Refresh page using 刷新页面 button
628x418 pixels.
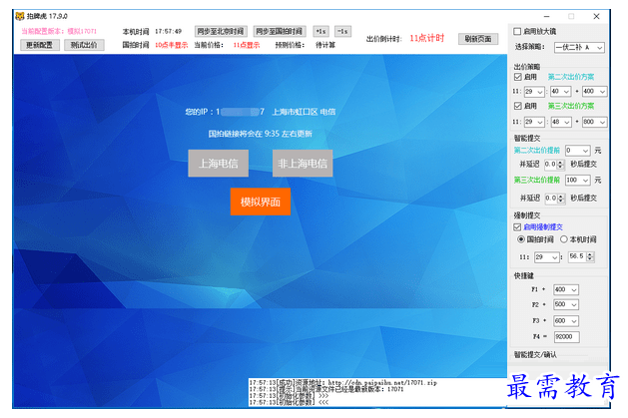(478, 39)
